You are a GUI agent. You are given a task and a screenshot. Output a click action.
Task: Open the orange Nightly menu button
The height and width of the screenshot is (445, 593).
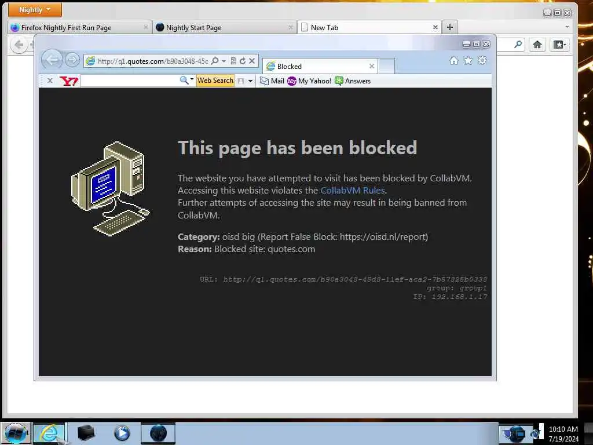point(35,10)
